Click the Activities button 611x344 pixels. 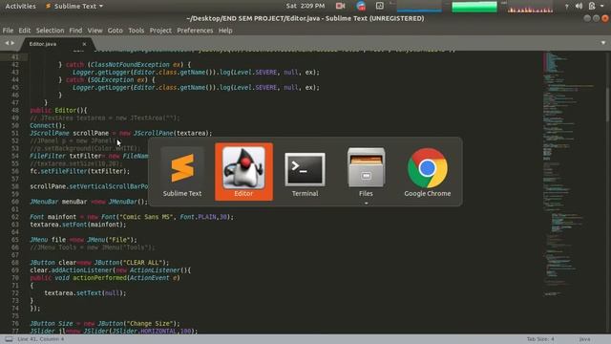pyautogui.click(x=20, y=7)
